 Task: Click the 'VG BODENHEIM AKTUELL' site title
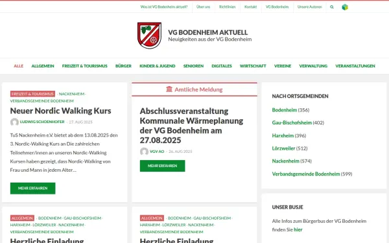pos(208,32)
